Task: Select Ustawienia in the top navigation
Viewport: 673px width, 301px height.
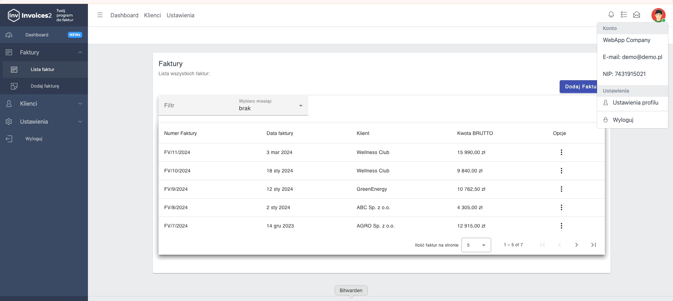Action: (180, 15)
